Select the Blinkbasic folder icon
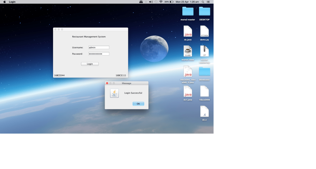The image size is (316, 169). coord(204,71)
